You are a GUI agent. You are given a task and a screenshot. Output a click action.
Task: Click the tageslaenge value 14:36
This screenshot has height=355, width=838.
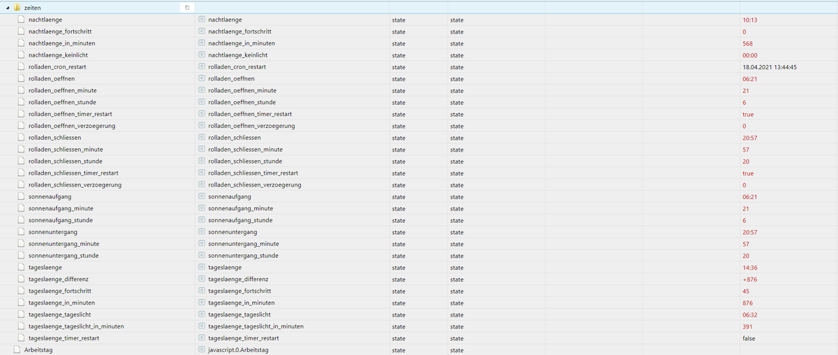[750, 267]
